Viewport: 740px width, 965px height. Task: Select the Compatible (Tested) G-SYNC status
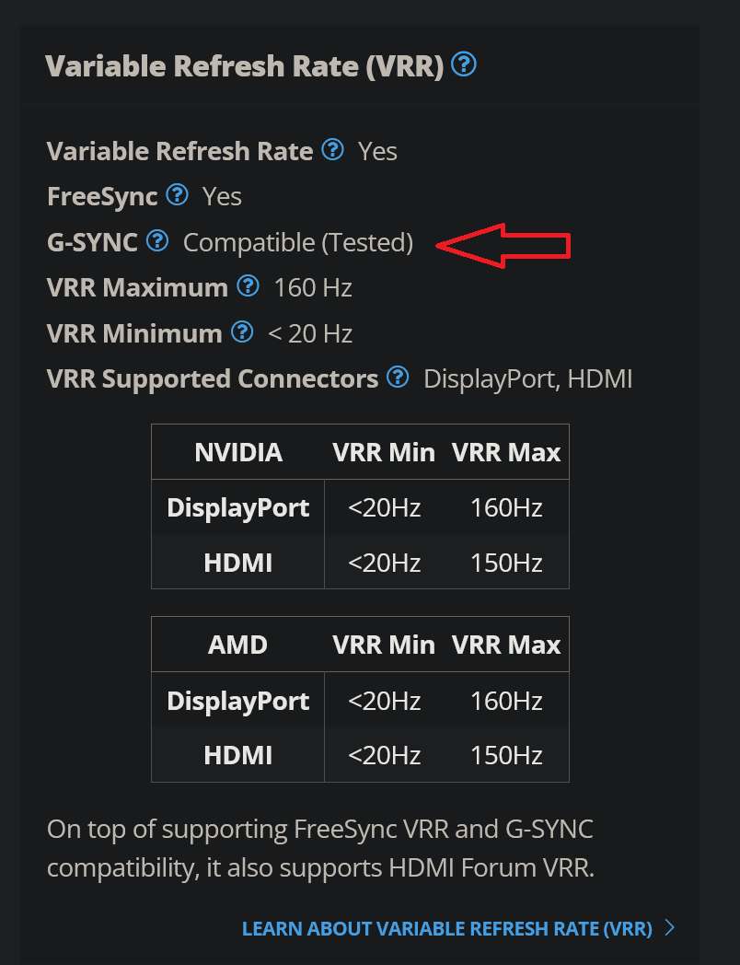click(x=298, y=241)
